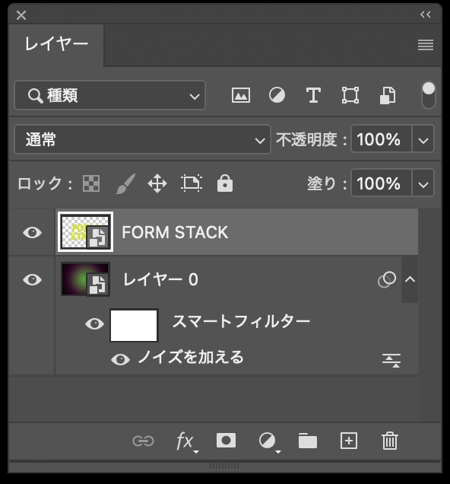
Task: Filter layers by pixel image type
Action: (241, 95)
